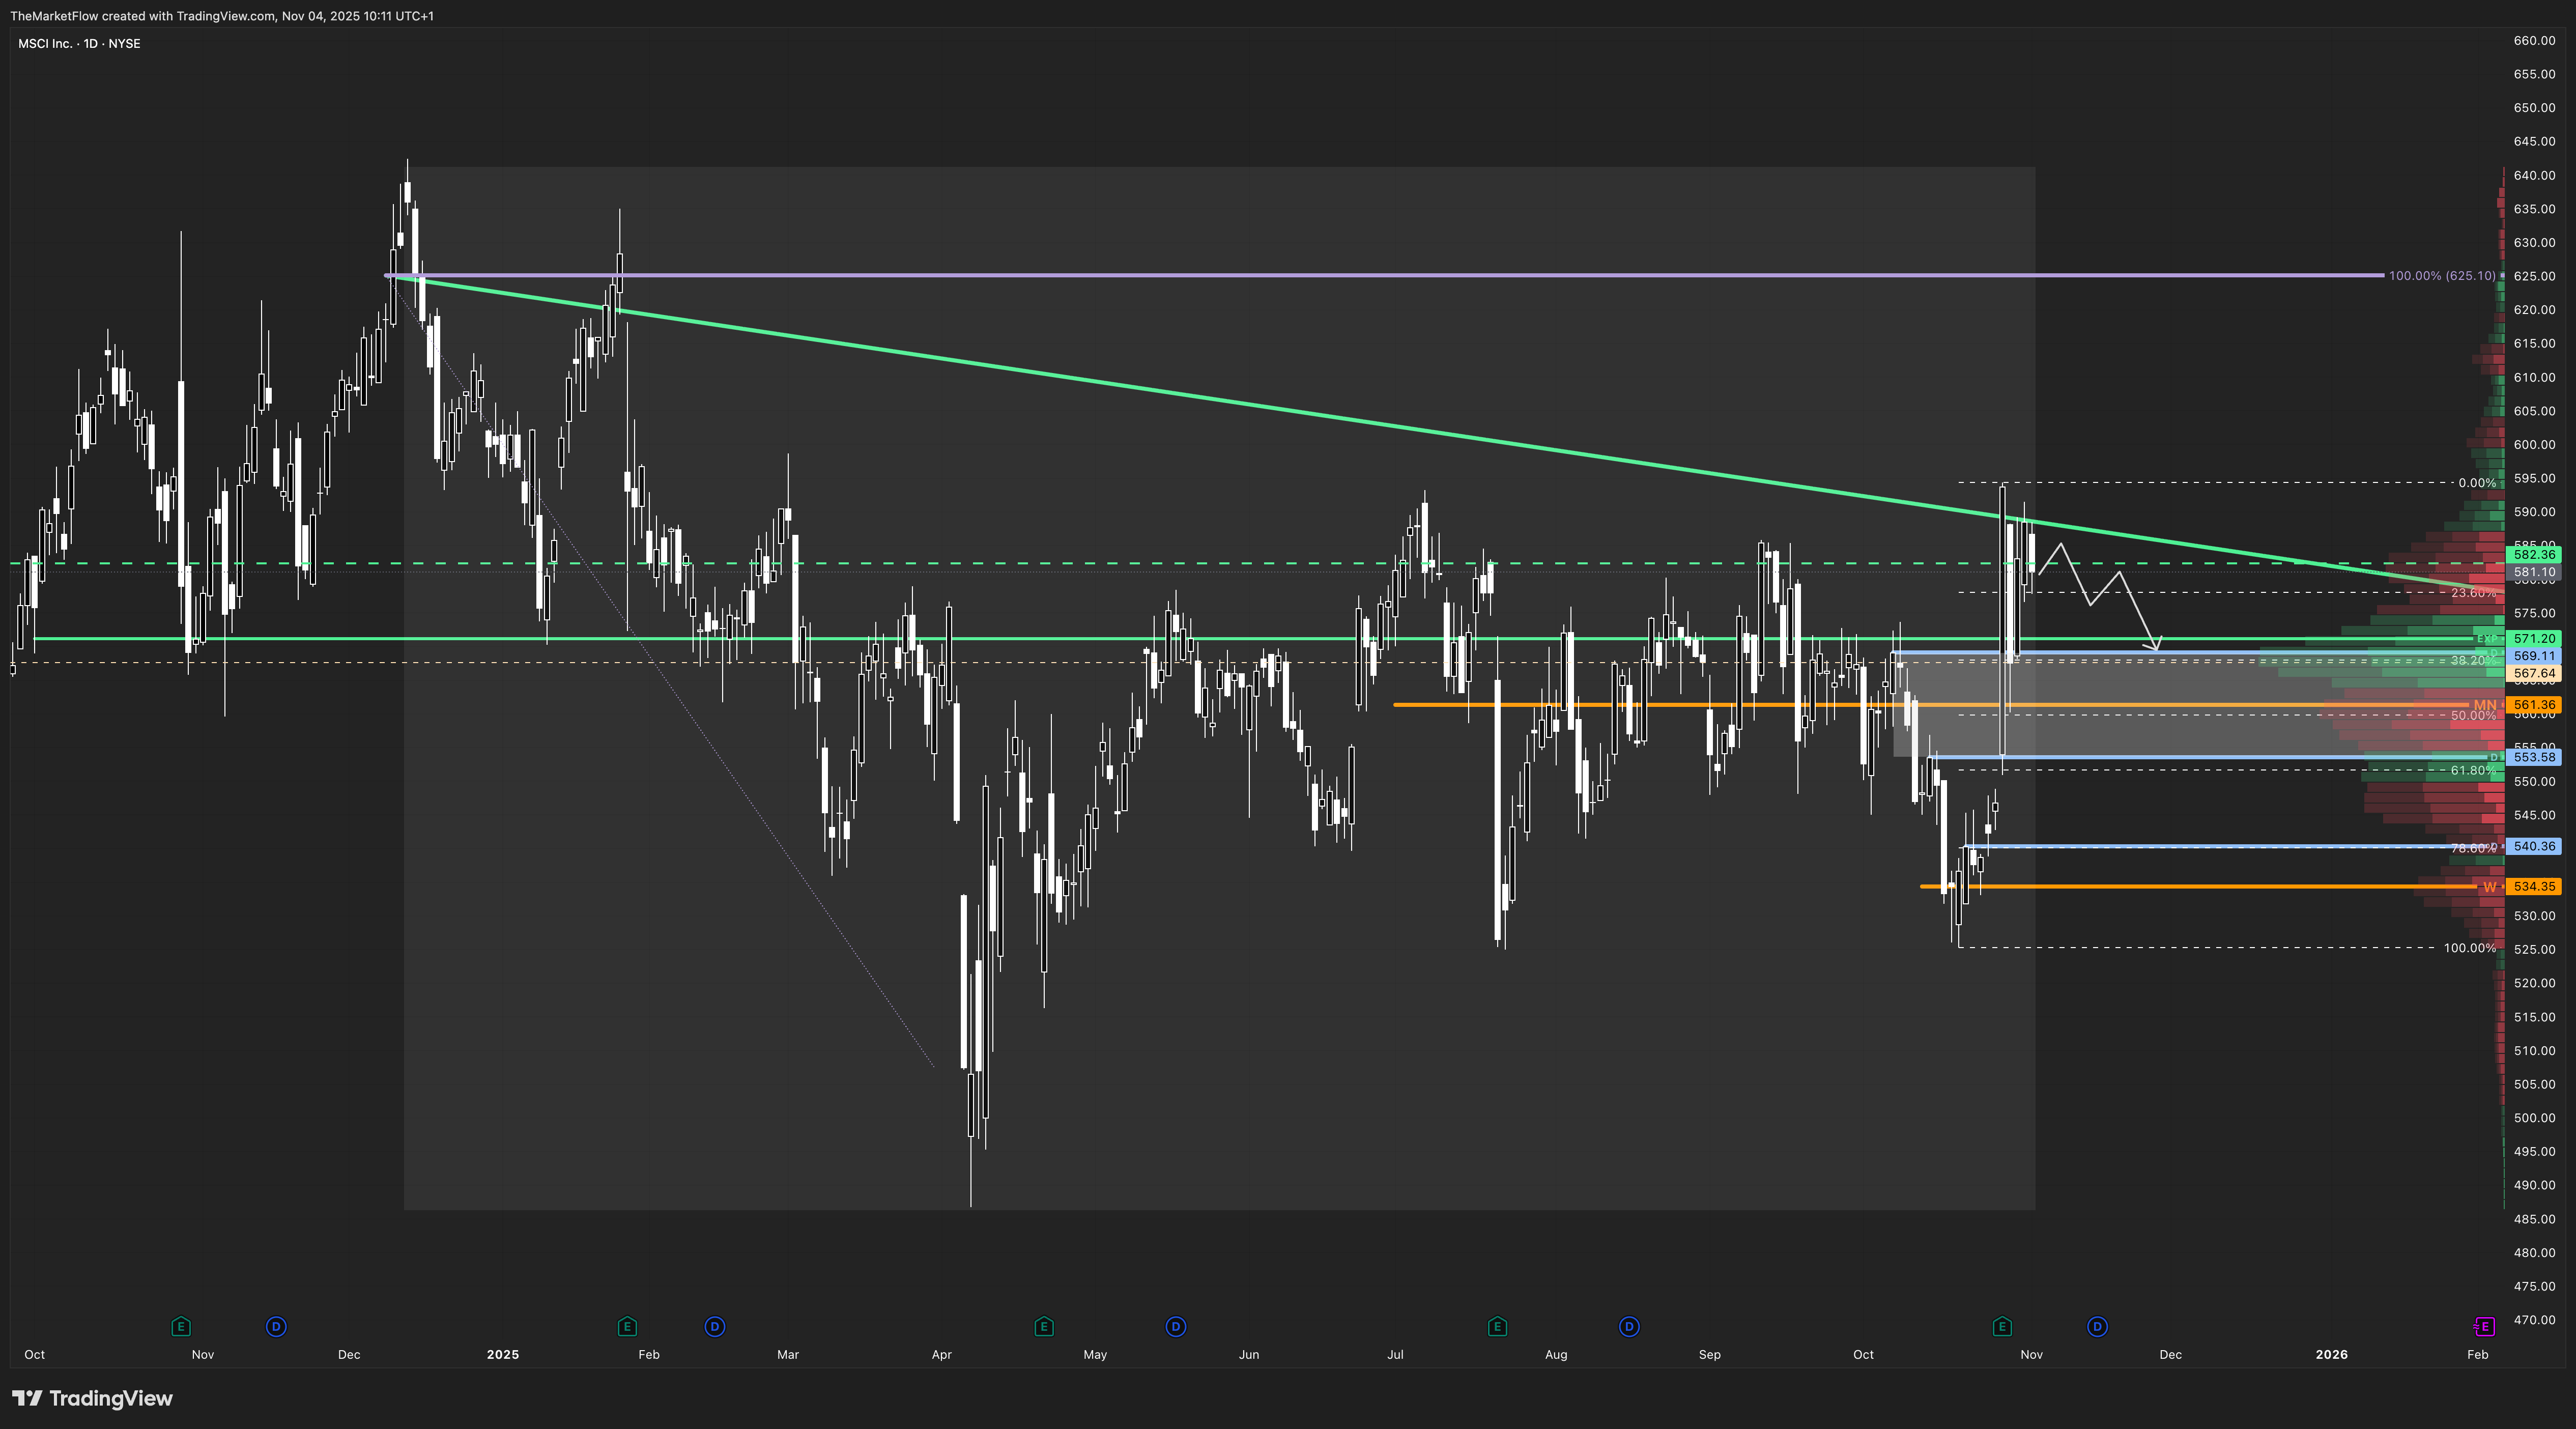Click the purple upcoming earnings marker near Feb 2026
The image size is (2576, 1429).
[x=2484, y=1326]
